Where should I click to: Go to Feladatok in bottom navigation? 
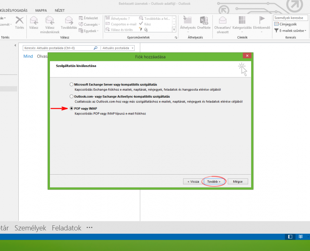66,228
